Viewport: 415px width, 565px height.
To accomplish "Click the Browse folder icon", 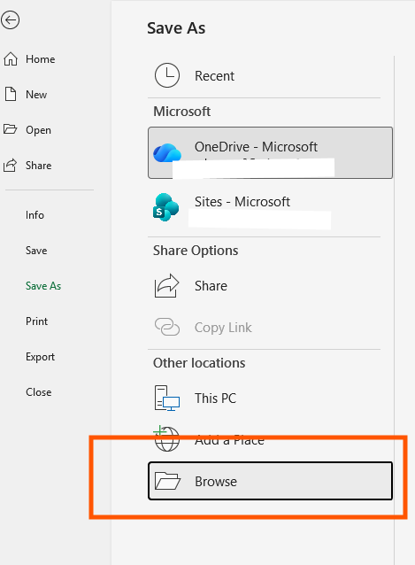I will click(x=167, y=481).
